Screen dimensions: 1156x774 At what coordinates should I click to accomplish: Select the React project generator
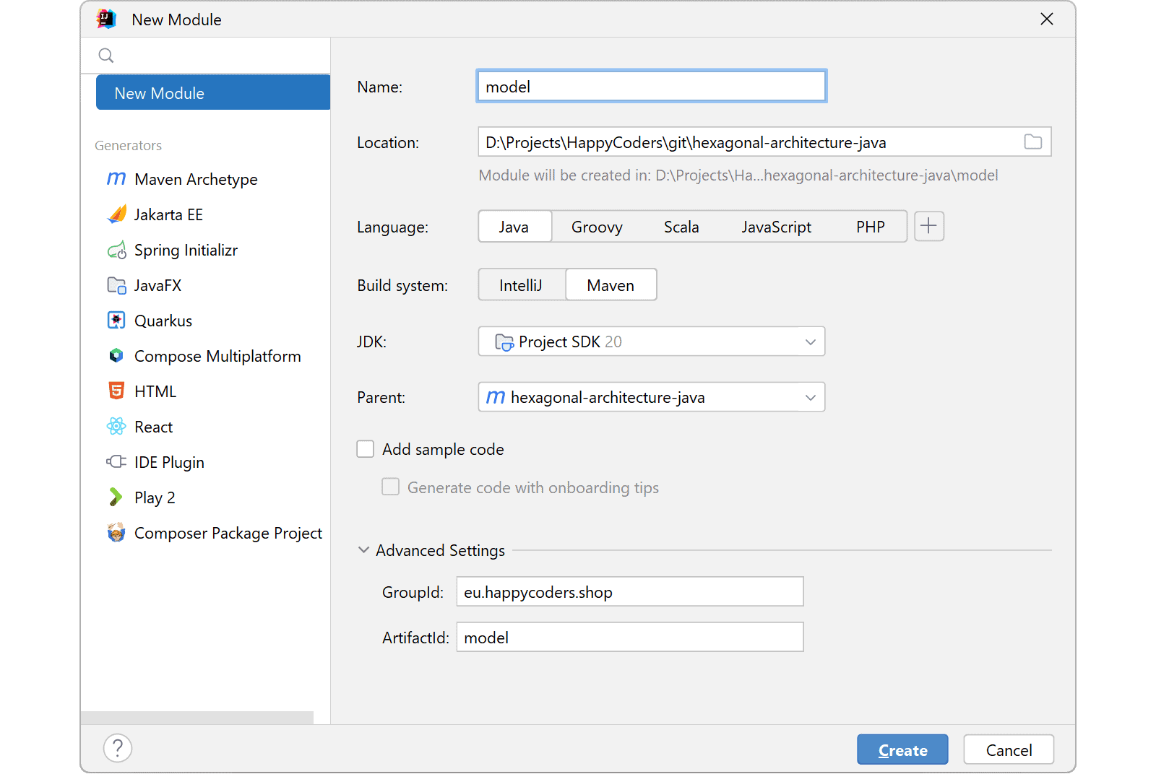(x=153, y=427)
